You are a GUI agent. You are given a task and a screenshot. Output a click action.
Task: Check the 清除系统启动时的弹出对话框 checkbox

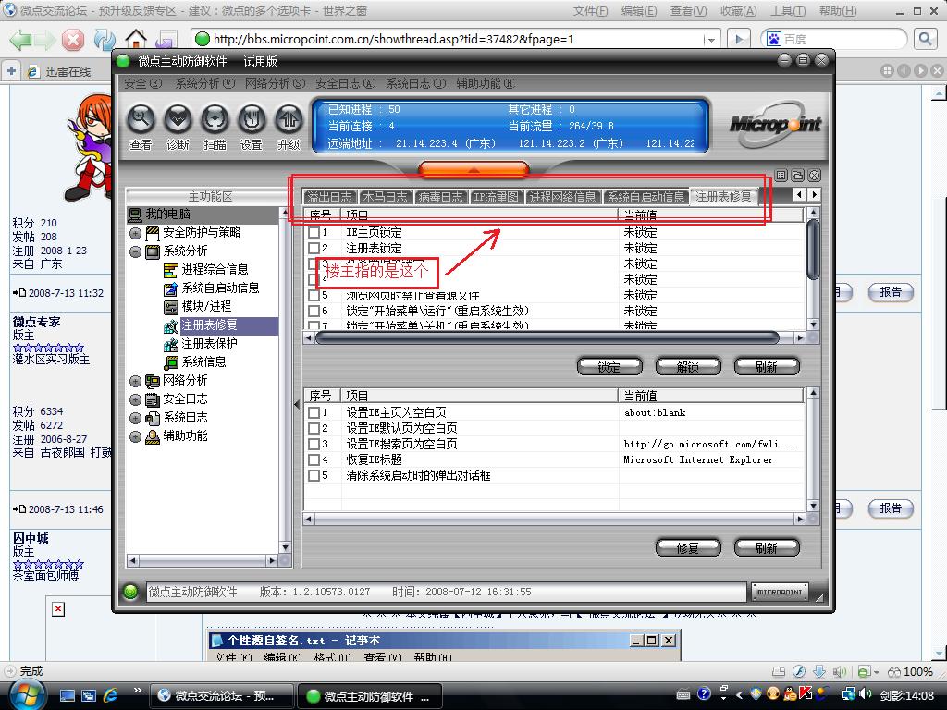point(314,475)
